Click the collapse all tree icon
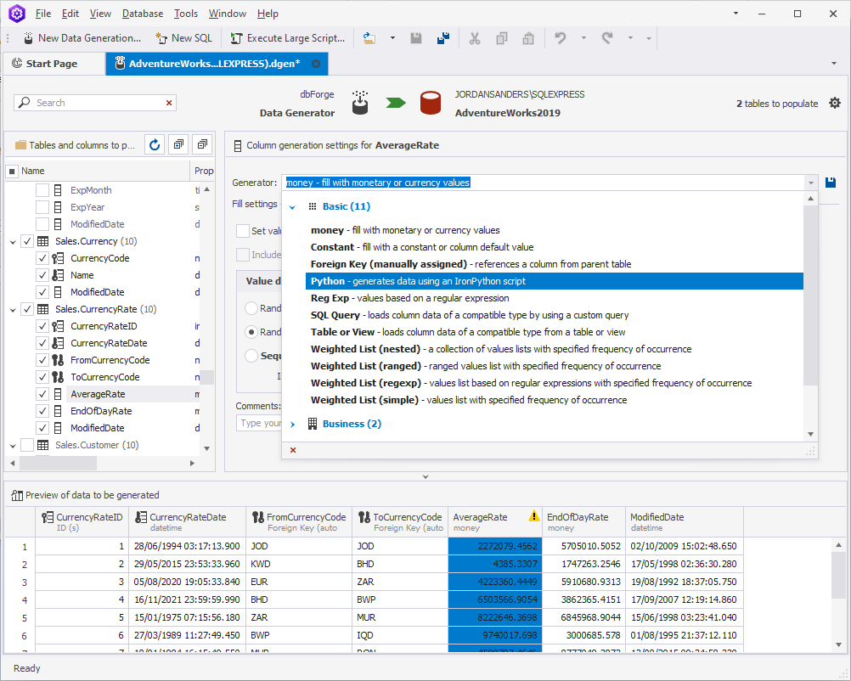 [x=202, y=145]
